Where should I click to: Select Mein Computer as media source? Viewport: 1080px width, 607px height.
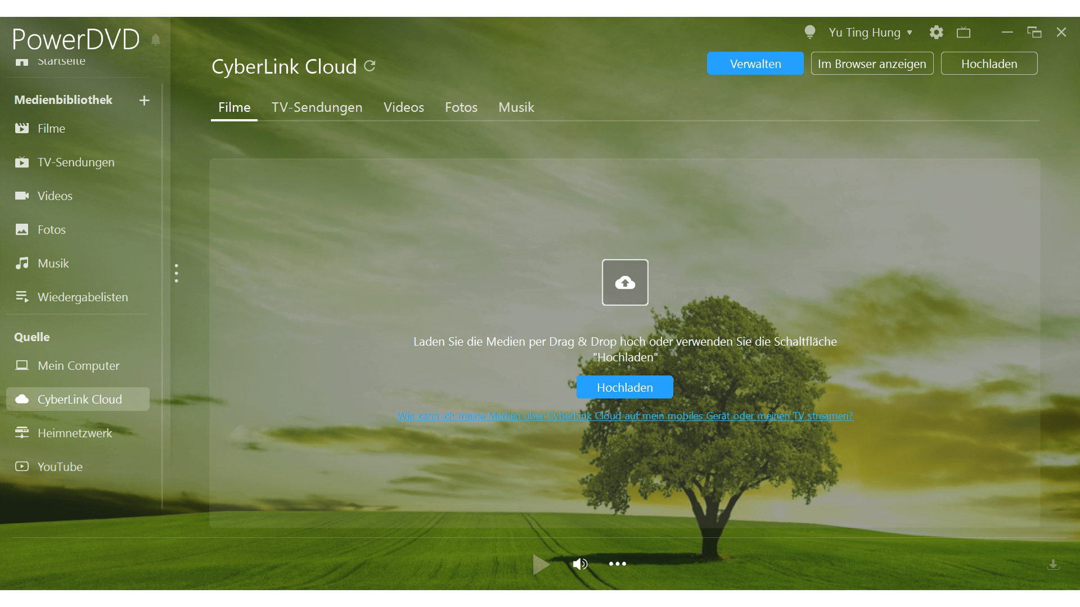coord(78,365)
